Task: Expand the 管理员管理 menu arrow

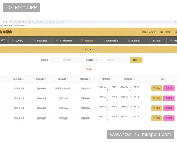Action: pyautogui.click(x=49, y=41)
